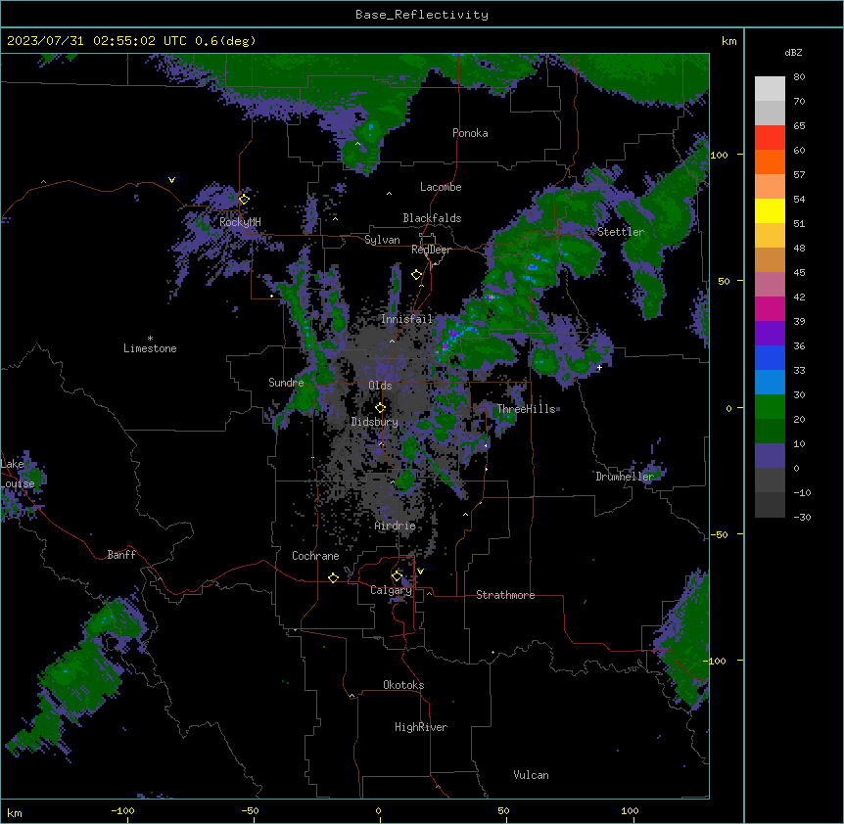Click the green 30 dBZ legend swatch
The height and width of the screenshot is (824, 844).
770,407
